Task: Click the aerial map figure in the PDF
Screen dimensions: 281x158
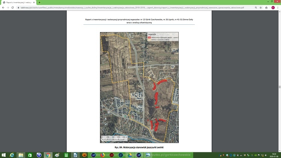Action: pyautogui.click(x=139, y=87)
